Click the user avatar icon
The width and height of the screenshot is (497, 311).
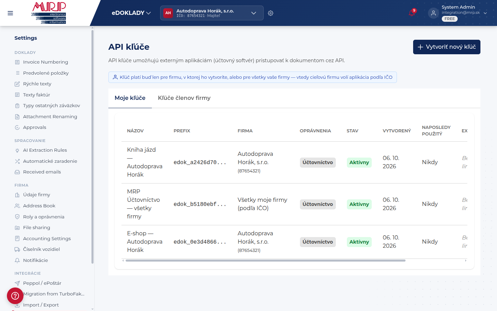coord(433,13)
